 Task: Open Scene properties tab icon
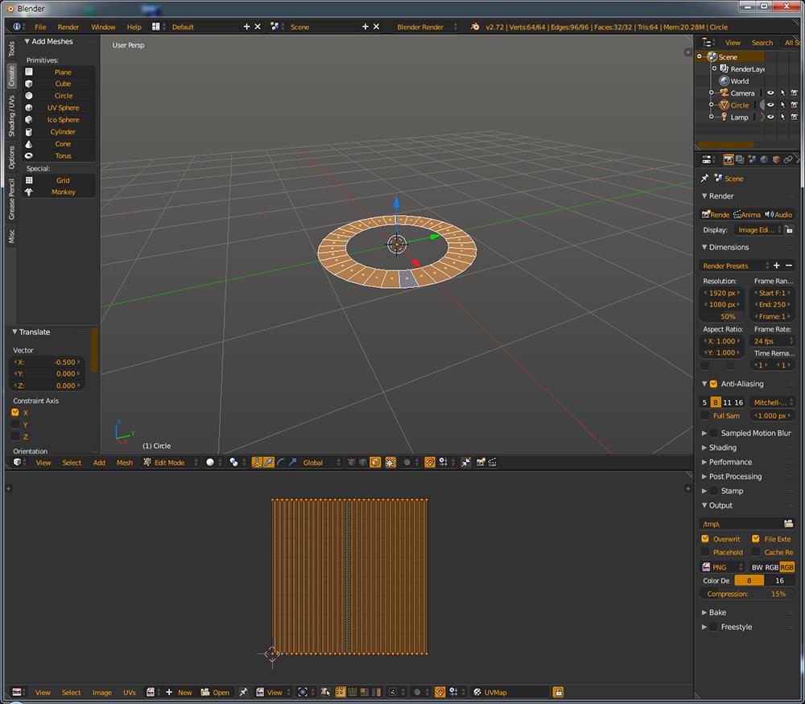(x=752, y=159)
